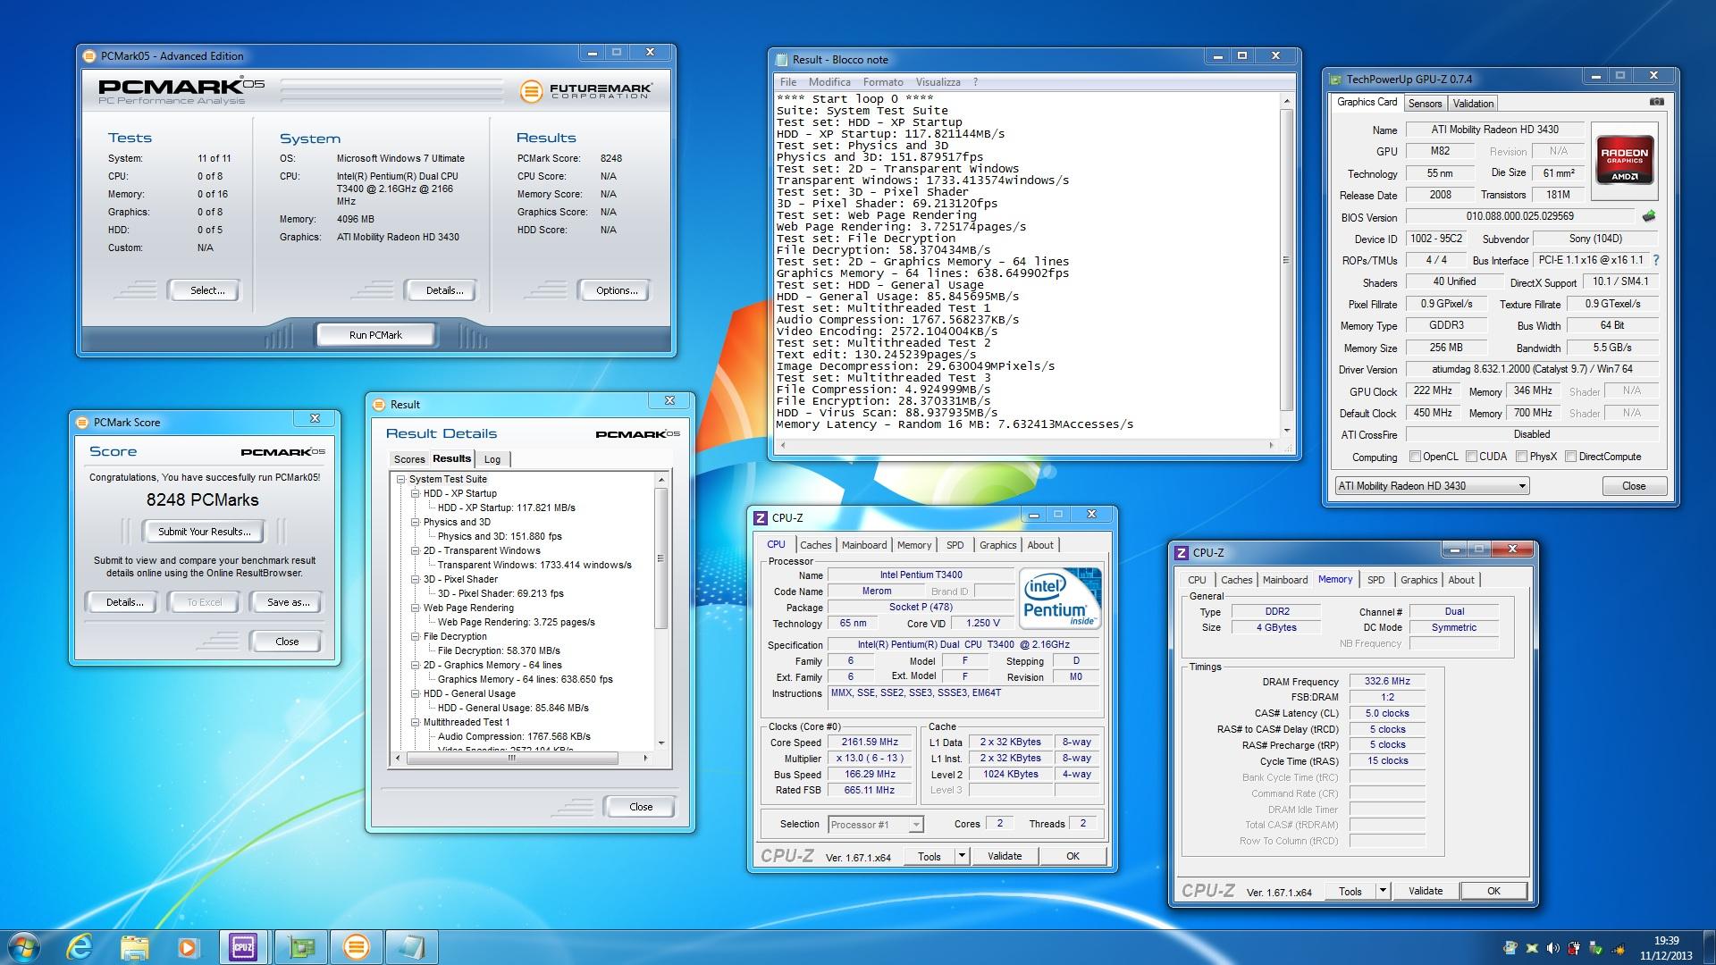Open the Windows Start orb

[24, 946]
